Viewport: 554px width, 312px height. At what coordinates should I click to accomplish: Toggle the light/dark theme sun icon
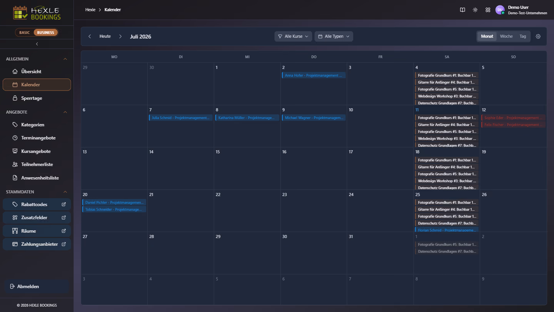pos(475,10)
